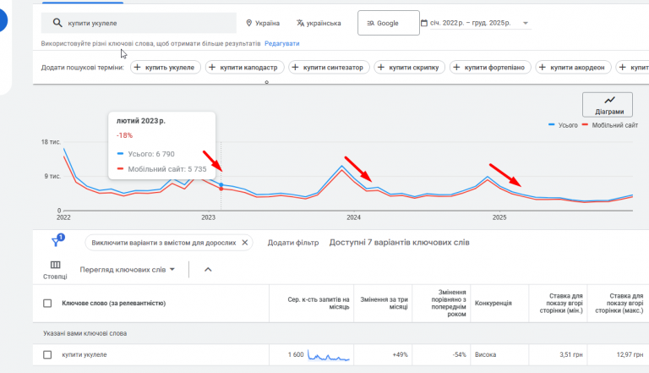Click the 'купити укулеле' keyword in the table
Viewport: 649px width, 373px height.
(x=85, y=354)
